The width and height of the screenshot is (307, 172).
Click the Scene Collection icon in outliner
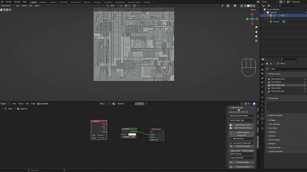coord(265,10)
